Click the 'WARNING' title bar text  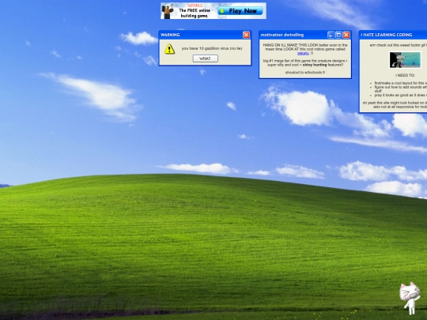[x=170, y=35]
